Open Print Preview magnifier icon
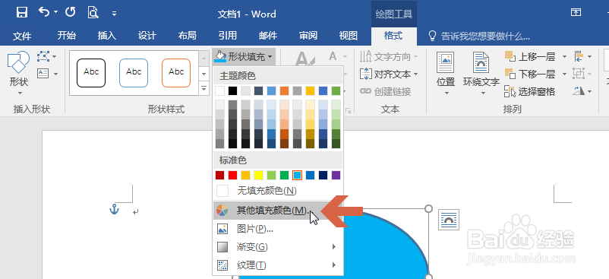This screenshot has width=609, height=279. click(93, 12)
